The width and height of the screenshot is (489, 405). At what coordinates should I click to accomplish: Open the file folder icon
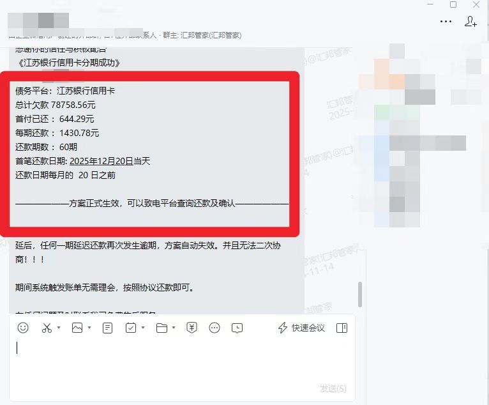pos(162,328)
